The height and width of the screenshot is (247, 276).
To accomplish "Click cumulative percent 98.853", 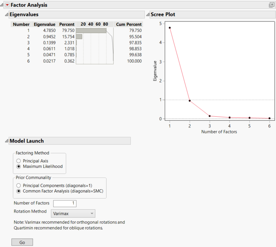I will (x=135, y=49).
